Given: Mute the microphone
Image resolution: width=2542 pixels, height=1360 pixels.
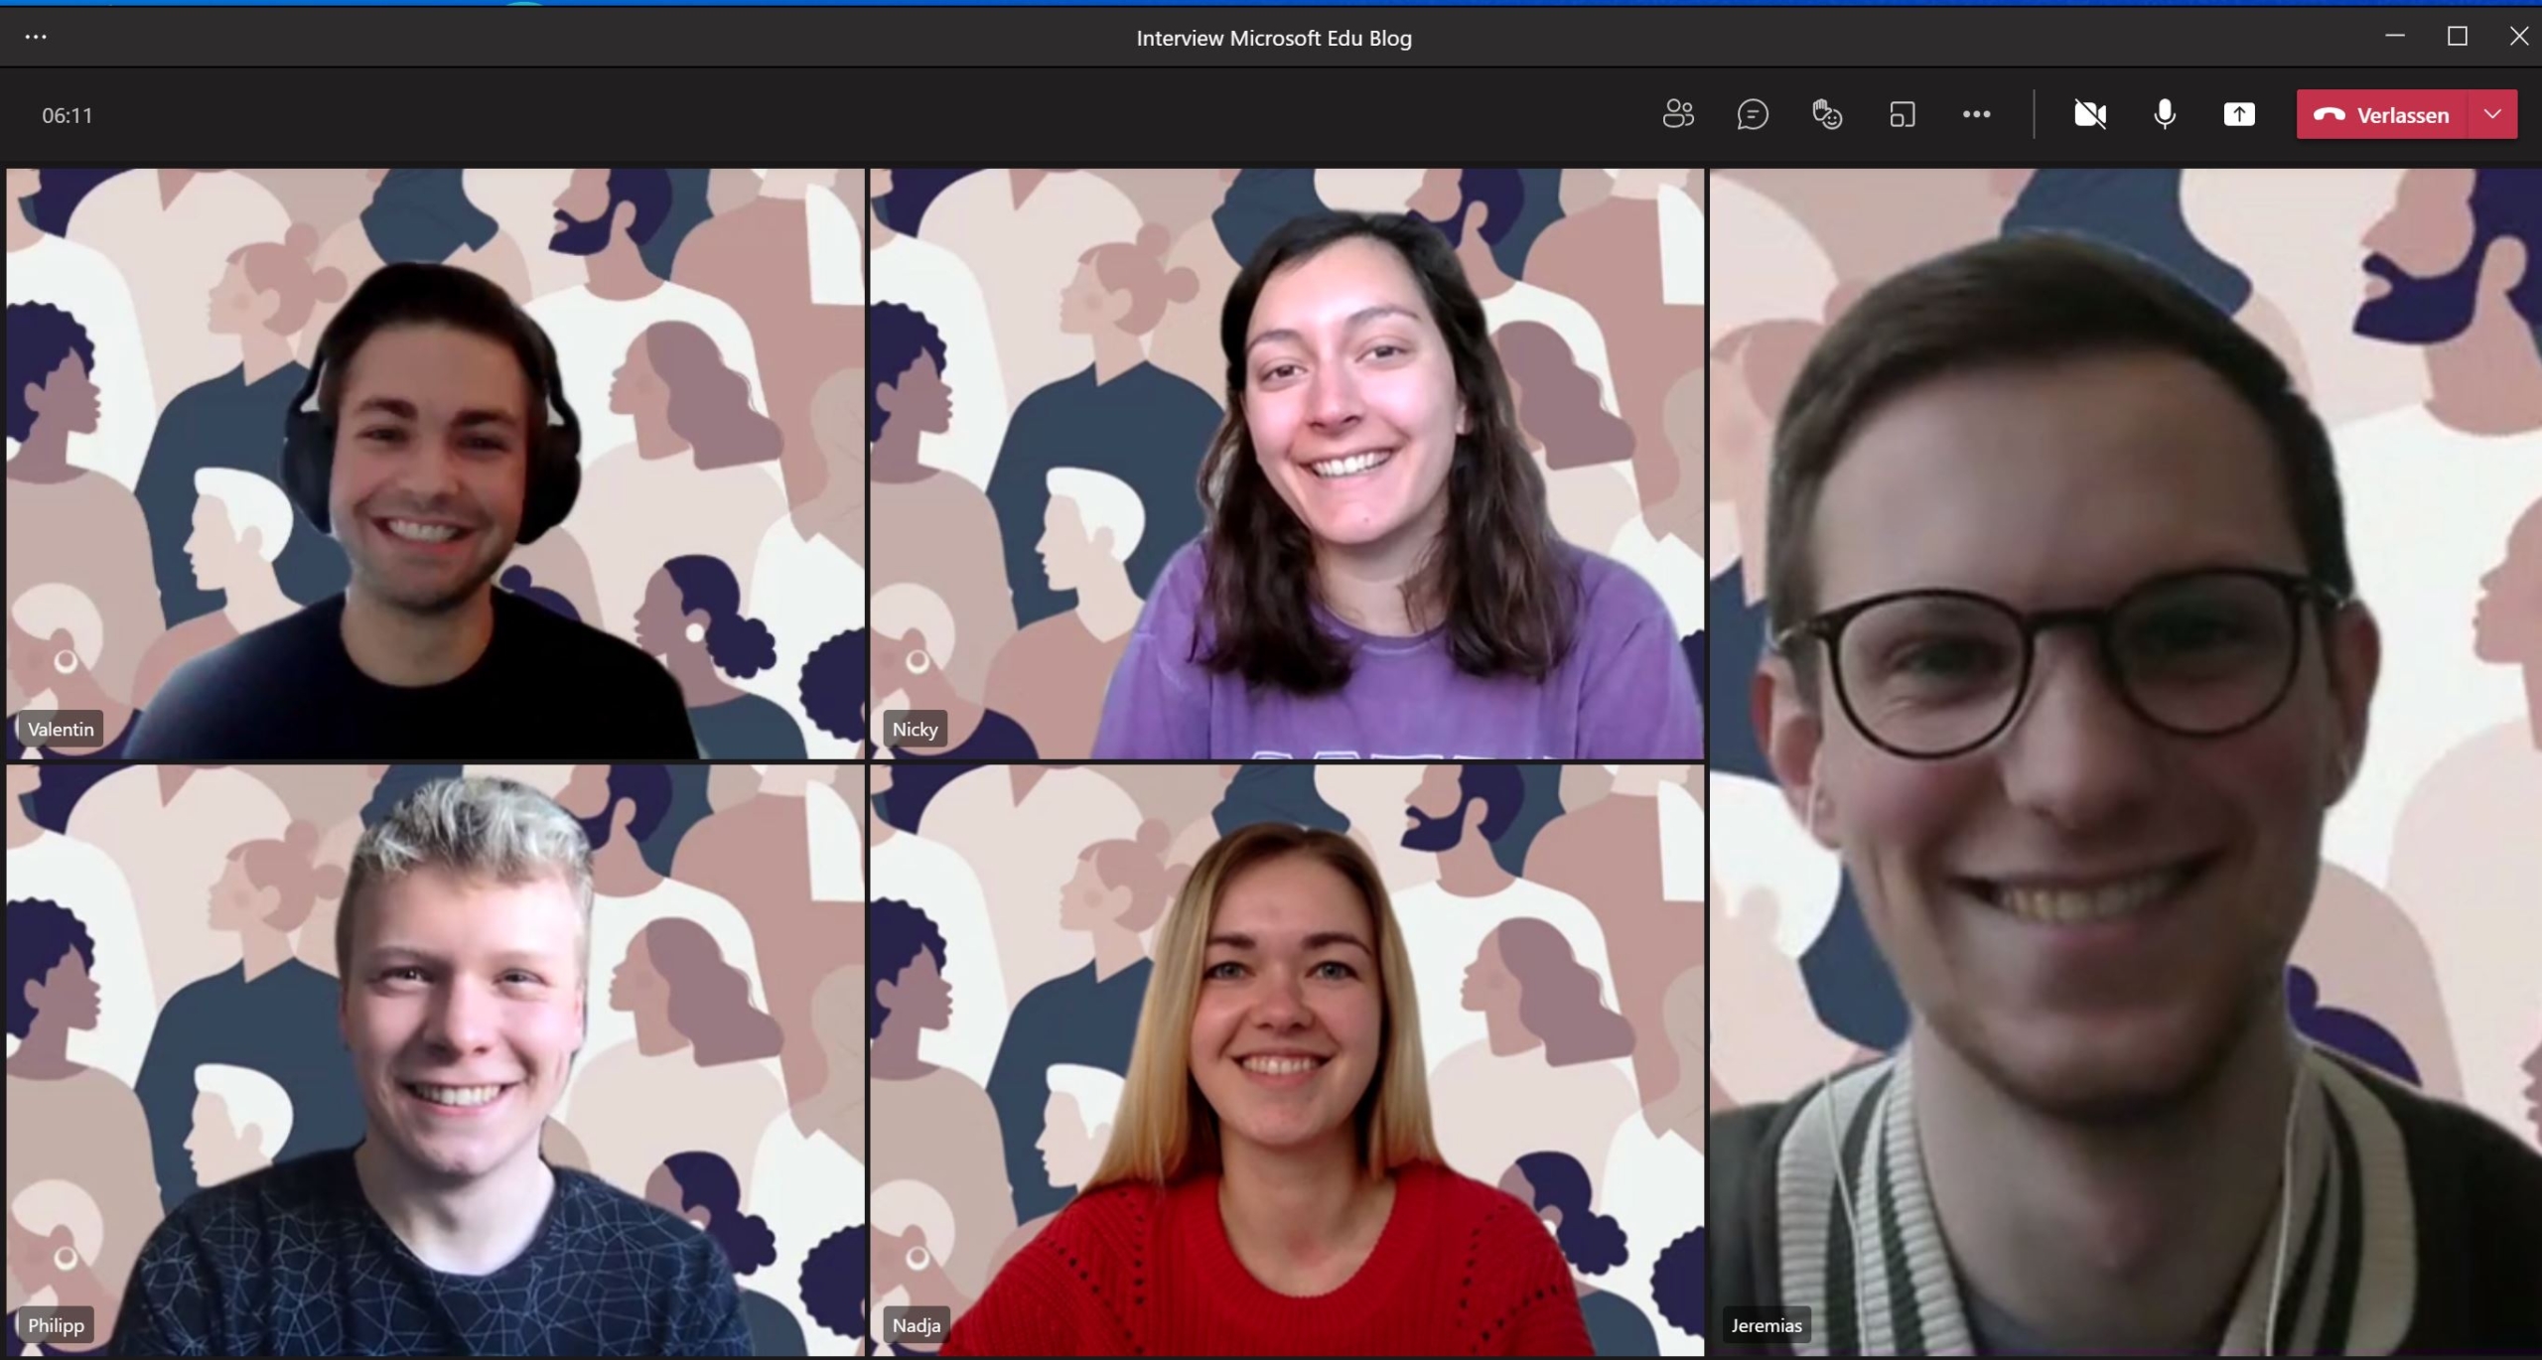Looking at the screenshot, I should [x=2165, y=115].
